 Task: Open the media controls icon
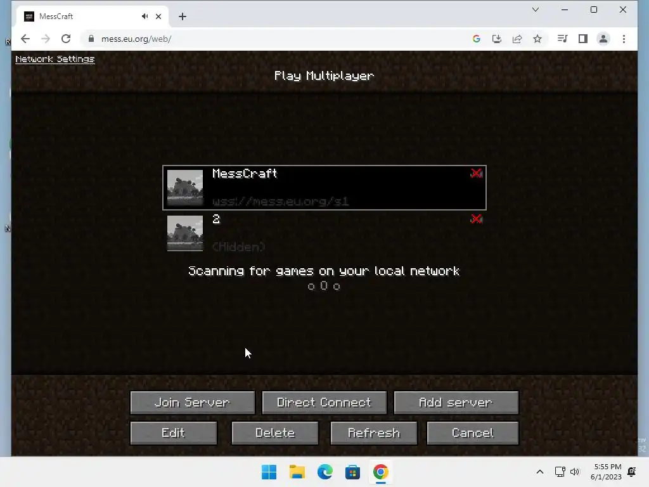(563, 39)
